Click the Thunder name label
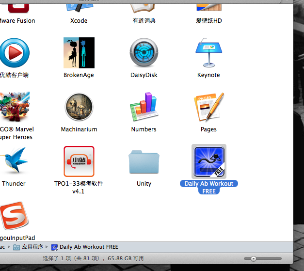 click(x=14, y=184)
